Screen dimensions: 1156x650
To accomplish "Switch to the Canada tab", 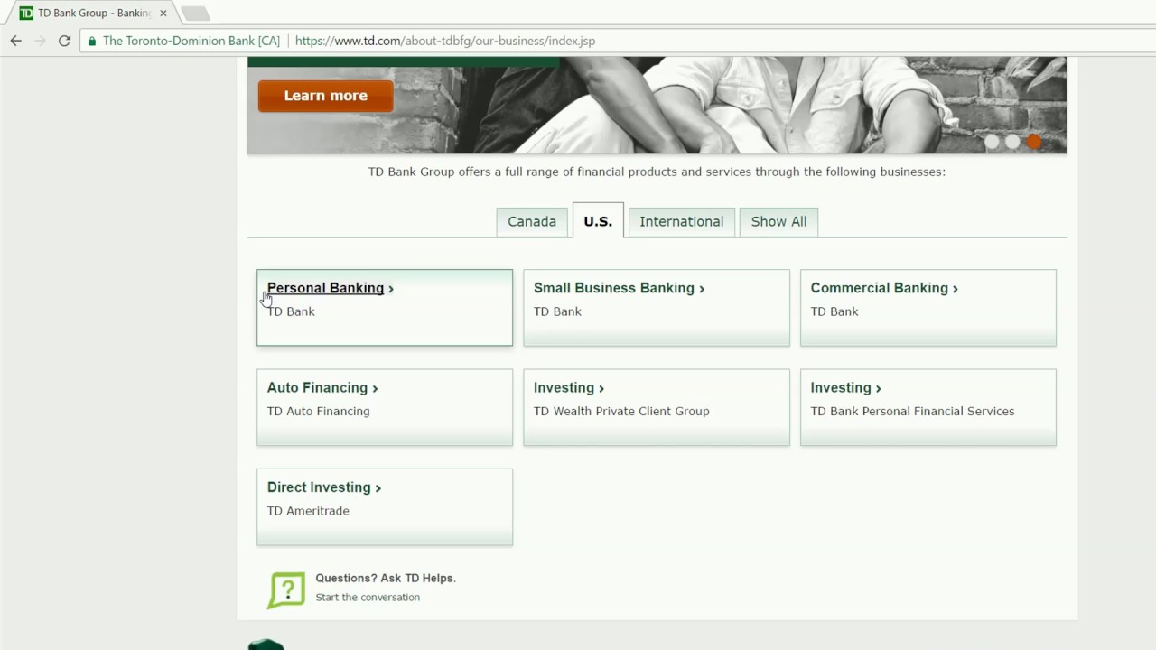I will point(532,222).
